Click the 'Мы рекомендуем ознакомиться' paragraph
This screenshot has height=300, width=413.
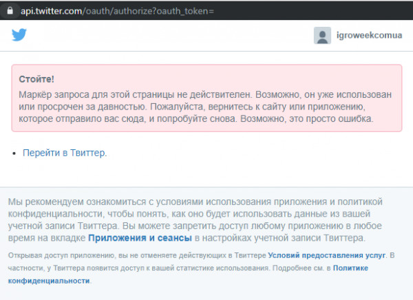[x=195, y=219]
